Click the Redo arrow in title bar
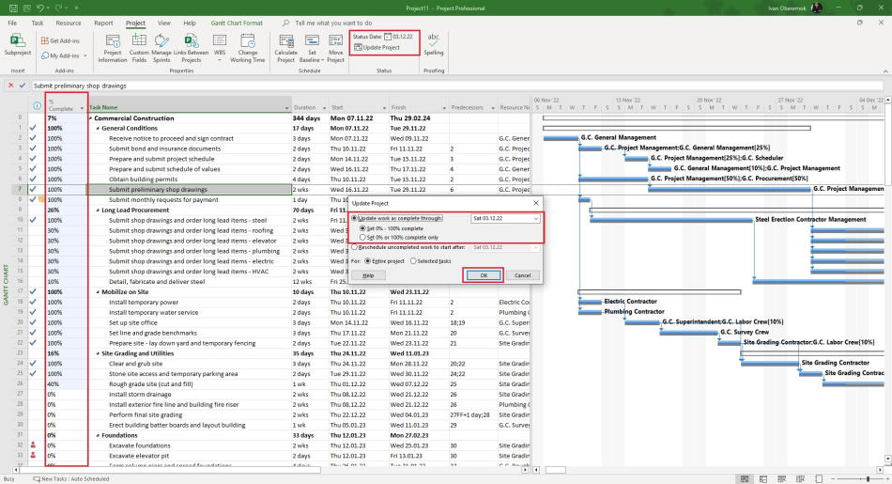 tap(60, 8)
